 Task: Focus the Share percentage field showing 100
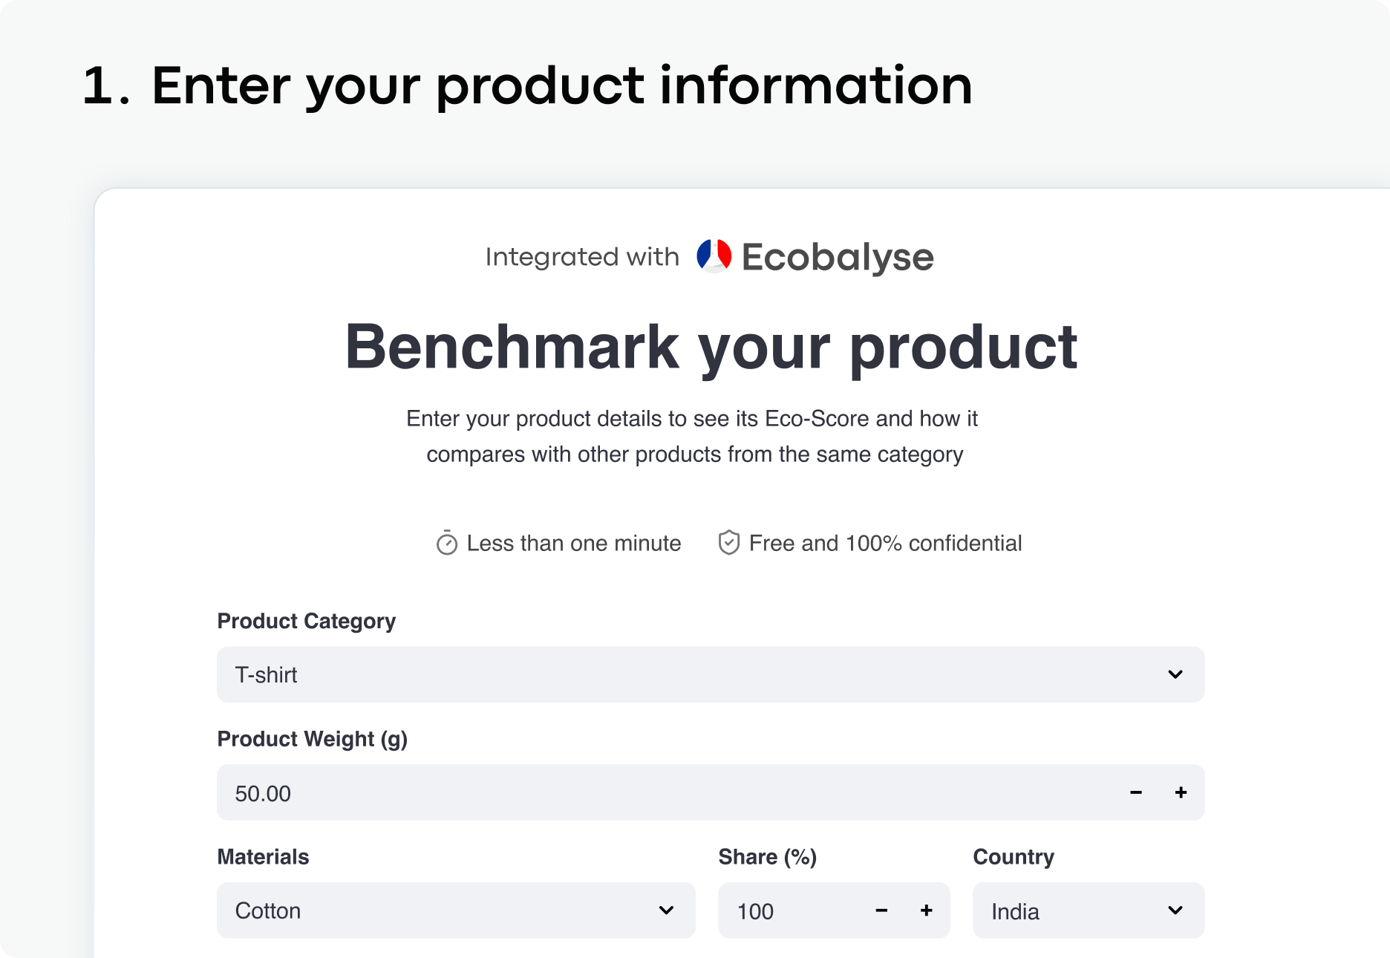787,911
